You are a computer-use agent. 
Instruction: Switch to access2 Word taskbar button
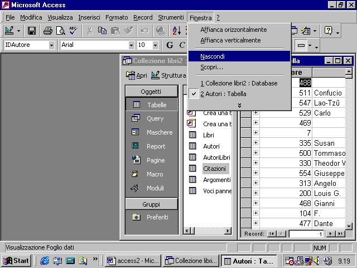(x=133, y=261)
